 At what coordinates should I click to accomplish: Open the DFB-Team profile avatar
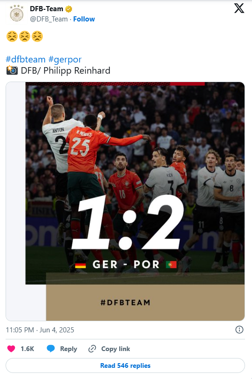click(16, 14)
